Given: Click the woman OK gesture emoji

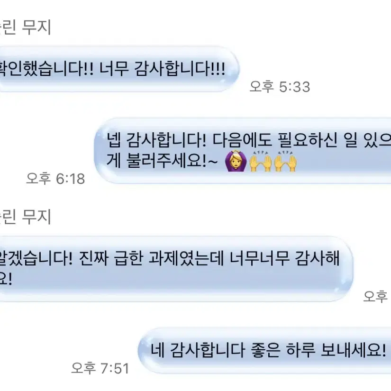Looking at the screenshot, I should tap(236, 161).
